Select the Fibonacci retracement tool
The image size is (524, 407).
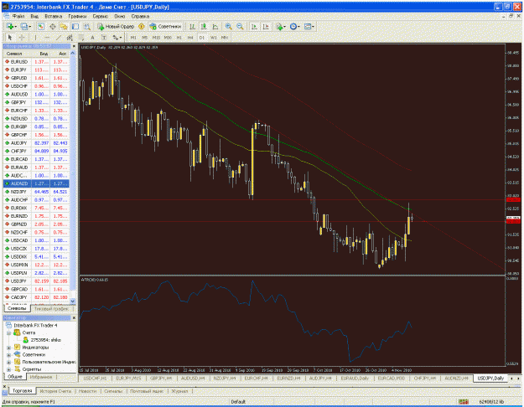[x=80, y=38]
